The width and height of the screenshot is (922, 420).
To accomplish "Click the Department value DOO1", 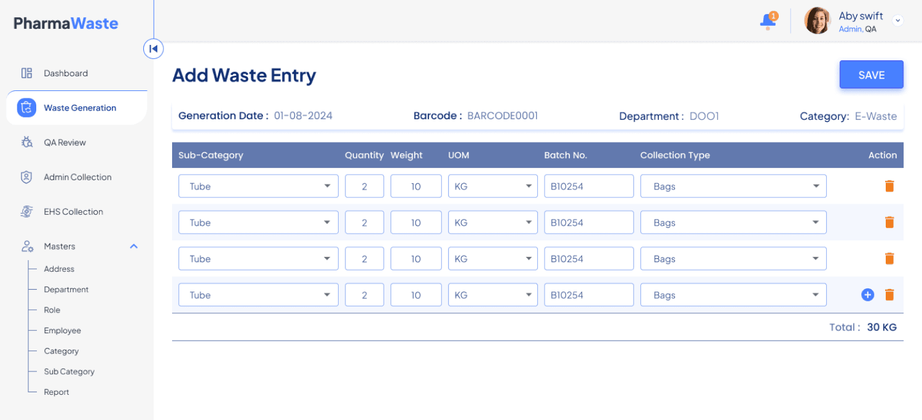I will point(704,116).
